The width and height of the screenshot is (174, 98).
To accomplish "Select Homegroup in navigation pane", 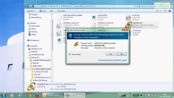I will tap(33, 40).
